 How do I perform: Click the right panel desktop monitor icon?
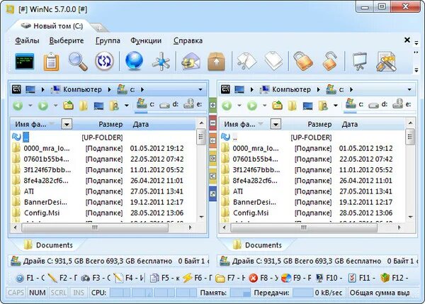tap(239, 89)
